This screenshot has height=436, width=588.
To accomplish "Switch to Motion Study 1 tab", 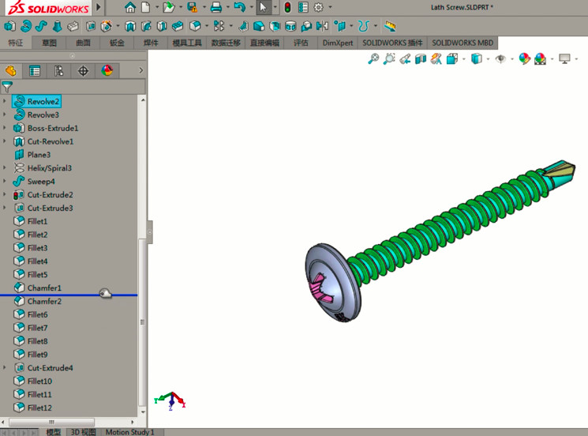I will tap(129, 432).
